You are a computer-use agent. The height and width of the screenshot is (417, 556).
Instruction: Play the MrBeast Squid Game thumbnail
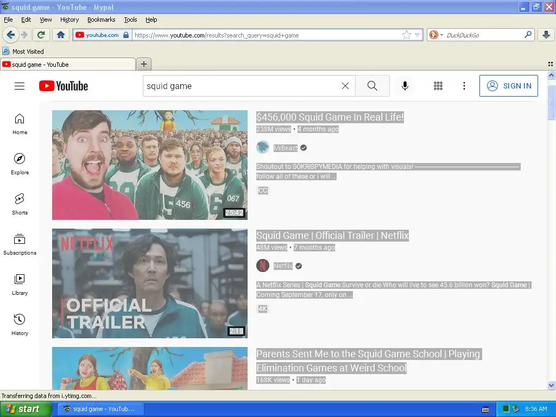tap(150, 165)
